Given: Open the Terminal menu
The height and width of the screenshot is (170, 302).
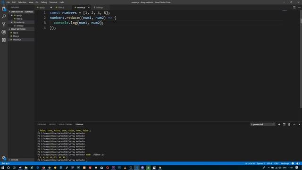Looking at the screenshot, I should click(53, 2).
